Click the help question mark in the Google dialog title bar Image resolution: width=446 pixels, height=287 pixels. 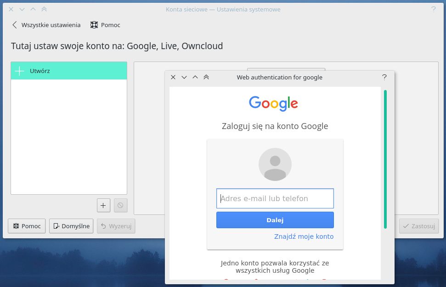point(384,77)
